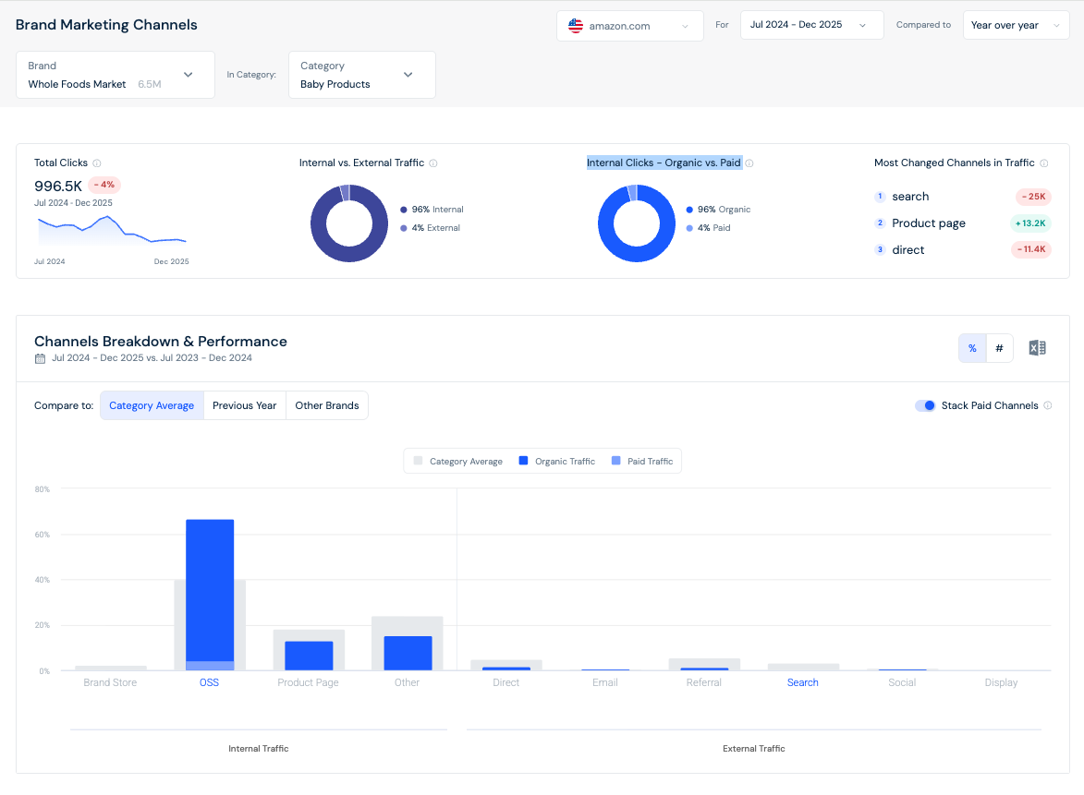Click the Search channel label
1084x795 pixels.
pos(803,682)
